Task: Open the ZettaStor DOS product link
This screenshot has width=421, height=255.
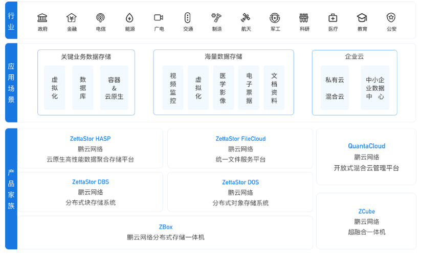Action: point(240,182)
